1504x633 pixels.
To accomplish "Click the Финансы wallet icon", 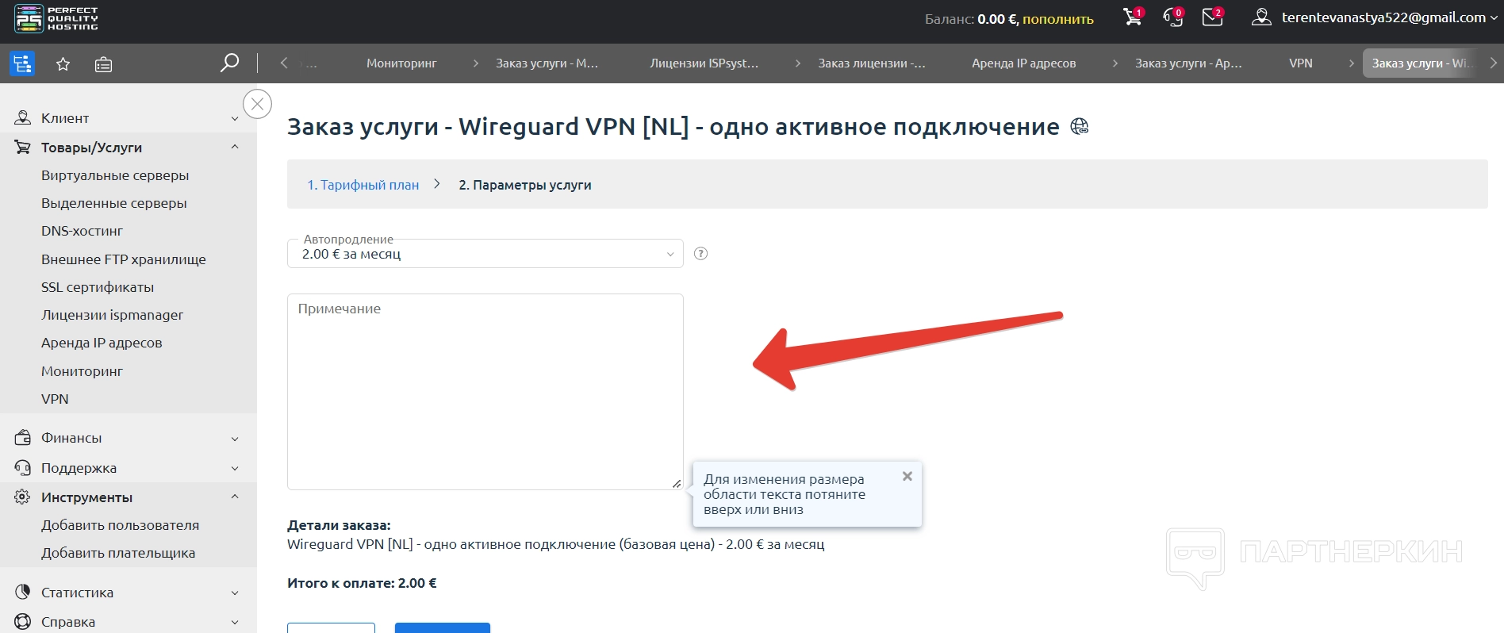I will coord(23,438).
